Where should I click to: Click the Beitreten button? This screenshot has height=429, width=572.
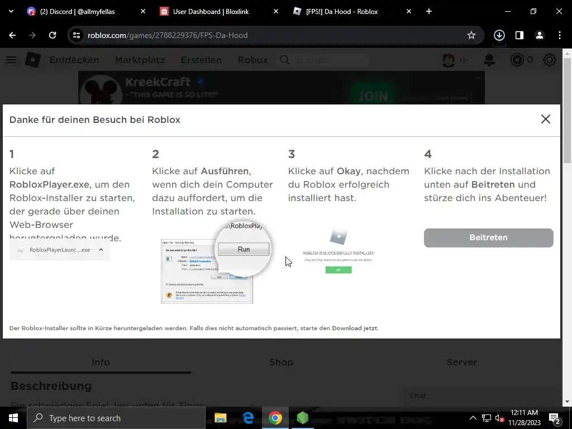(488, 238)
